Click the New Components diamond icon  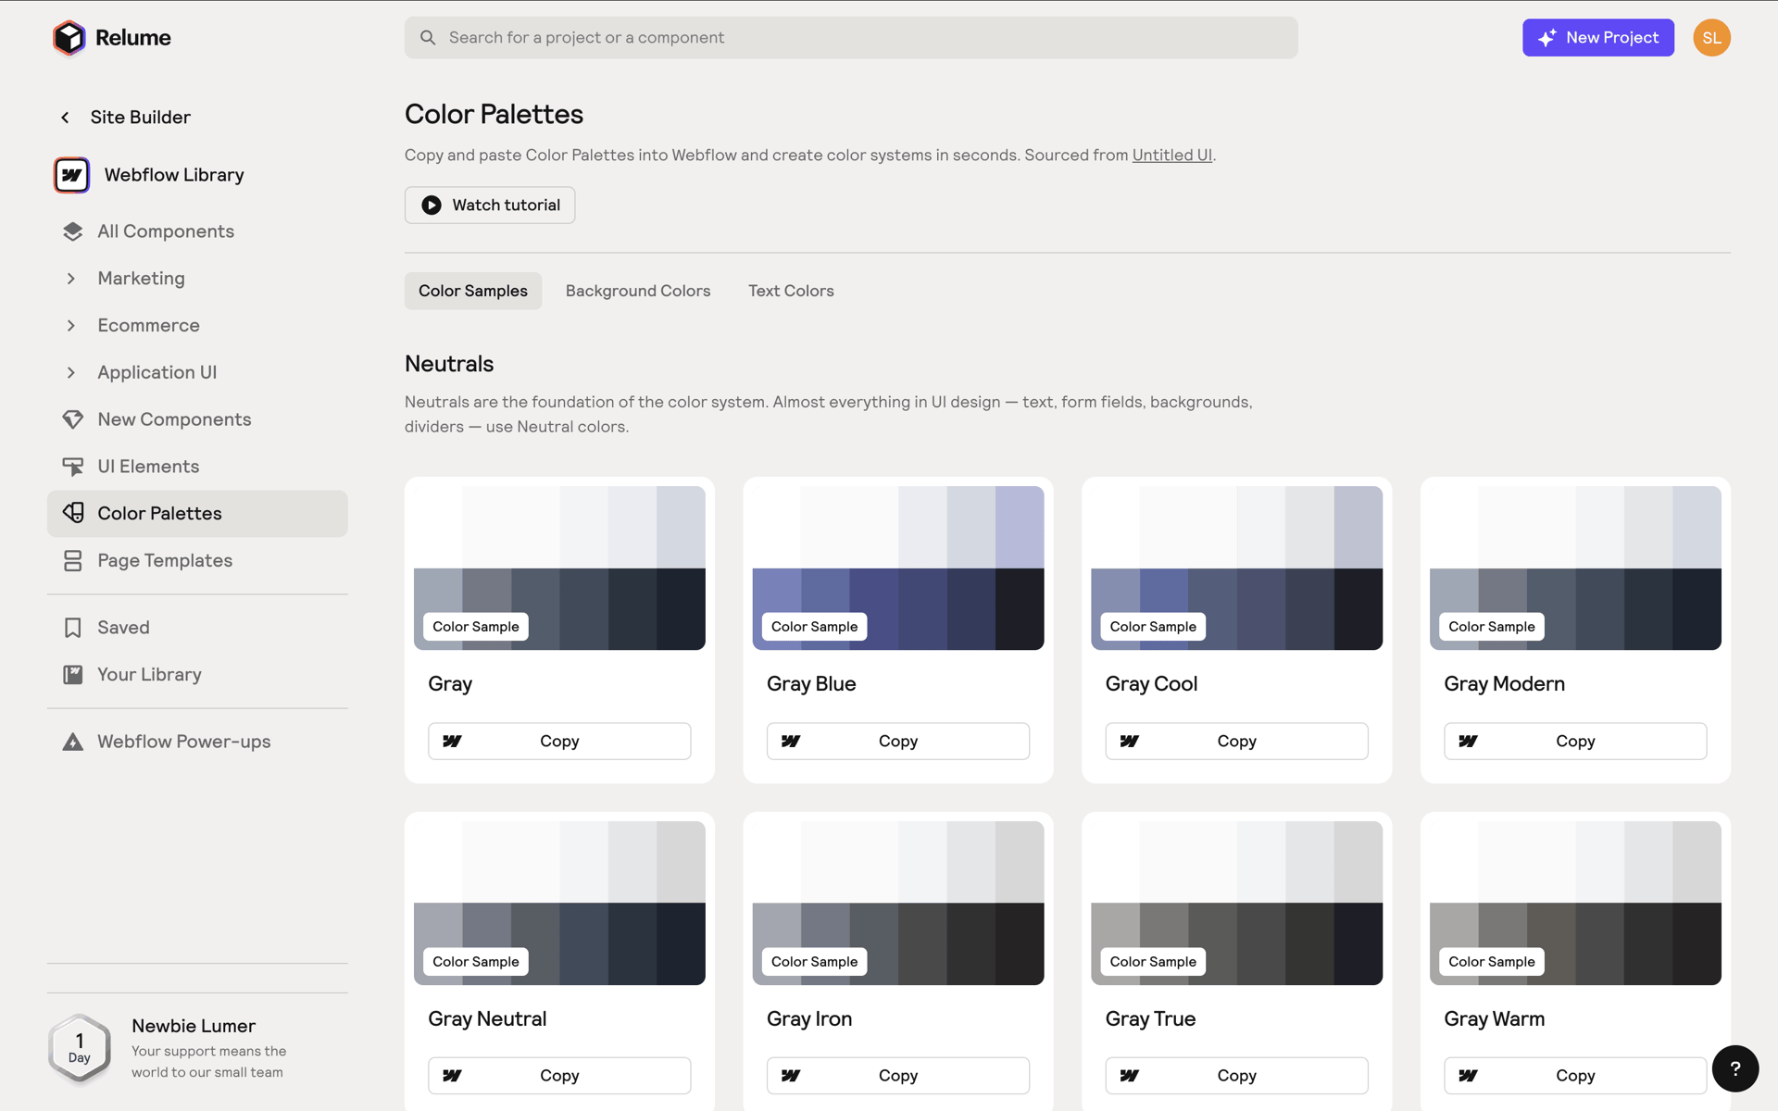coord(72,419)
